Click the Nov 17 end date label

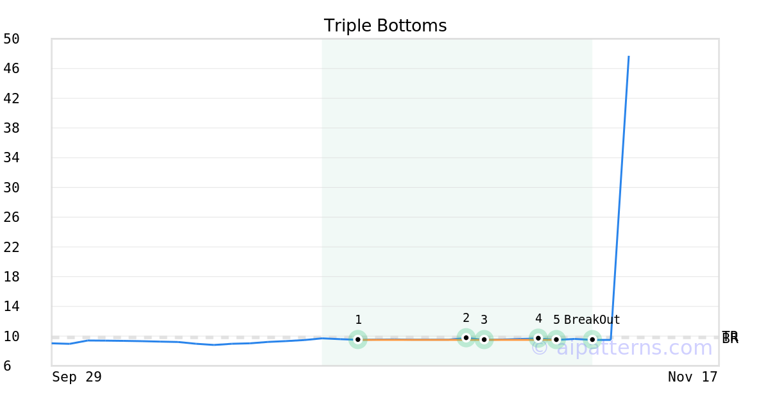(692, 377)
